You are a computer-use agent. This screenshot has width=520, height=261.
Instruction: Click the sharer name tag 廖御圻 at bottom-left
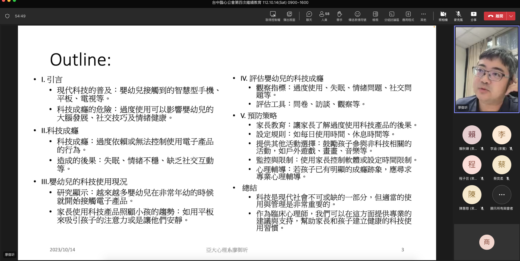click(x=10, y=255)
